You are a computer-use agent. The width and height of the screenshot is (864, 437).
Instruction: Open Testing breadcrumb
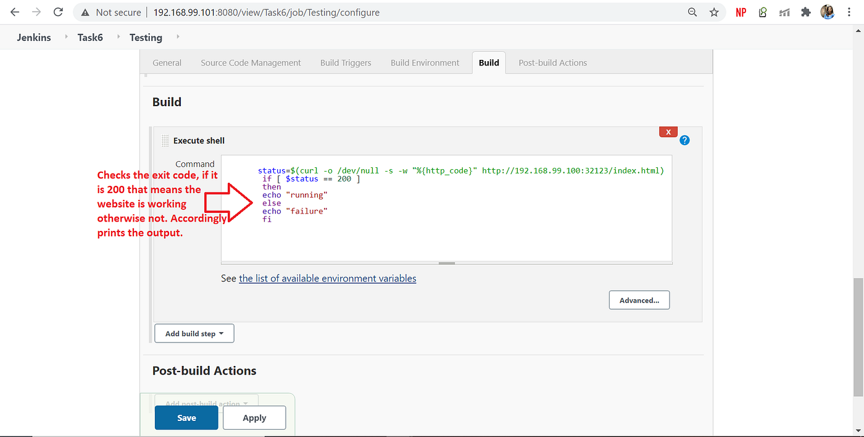146,37
